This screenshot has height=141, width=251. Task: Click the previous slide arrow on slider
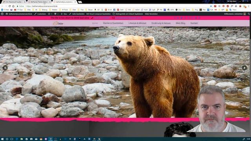5,68
